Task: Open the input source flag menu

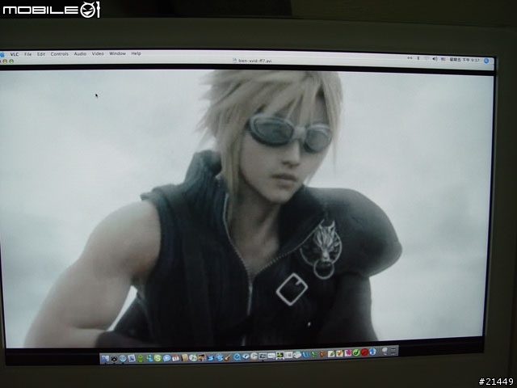Action: [443, 59]
